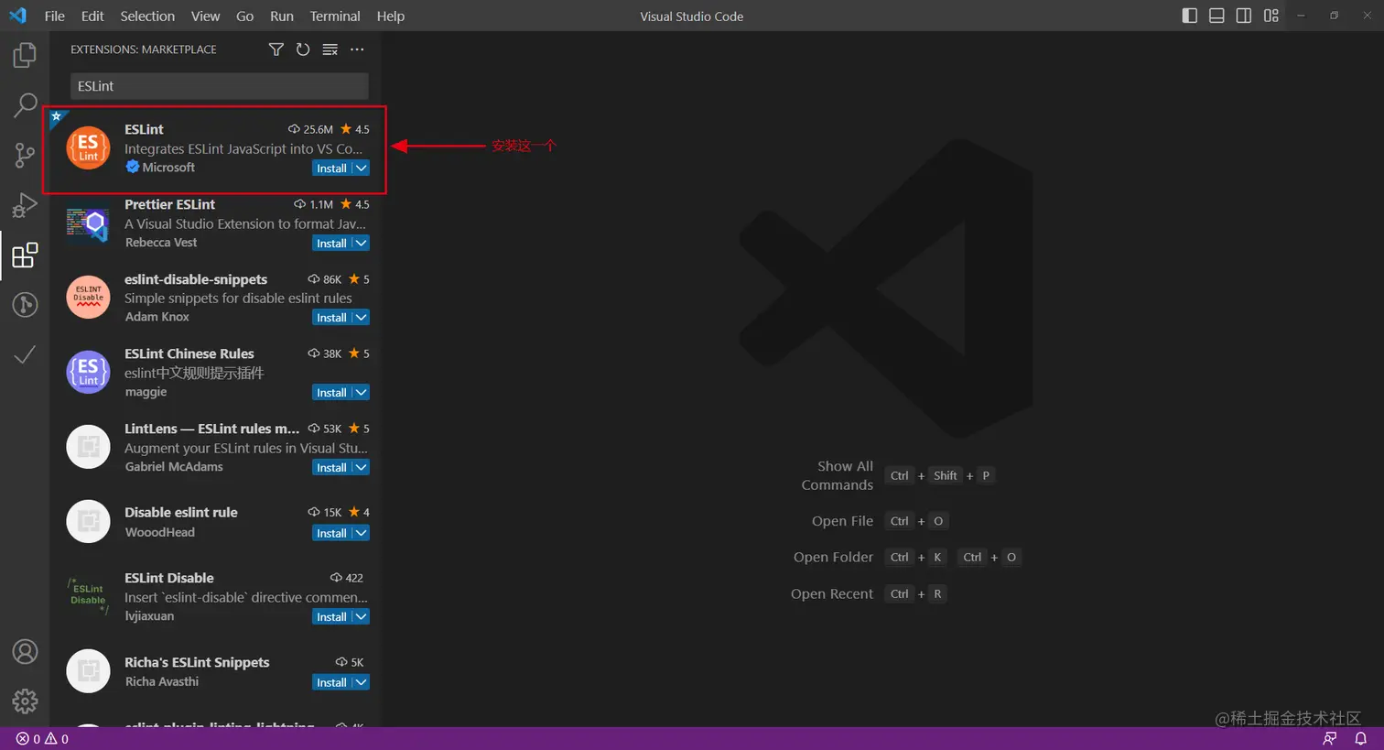Image resolution: width=1384 pixels, height=750 pixels.
Task: Install LintLens extension
Action: click(x=331, y=468)
